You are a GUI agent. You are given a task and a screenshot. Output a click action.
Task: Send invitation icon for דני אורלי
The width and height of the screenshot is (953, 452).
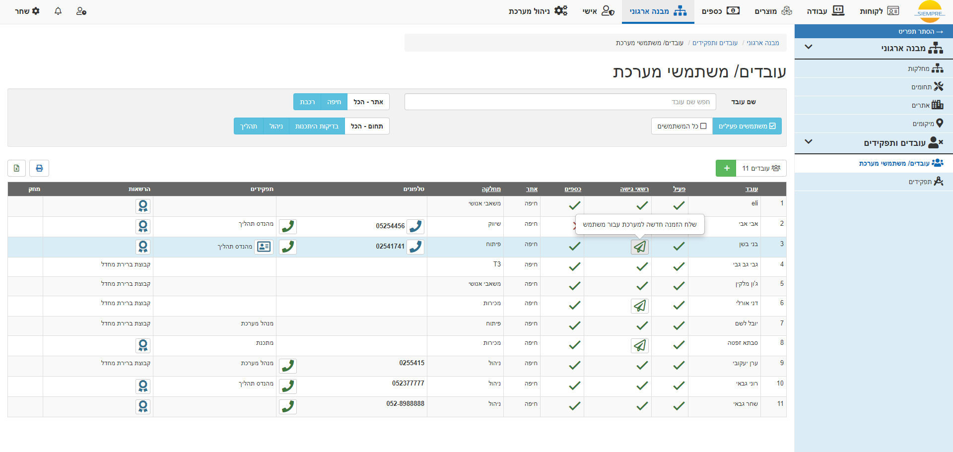(x=639, y=306)
